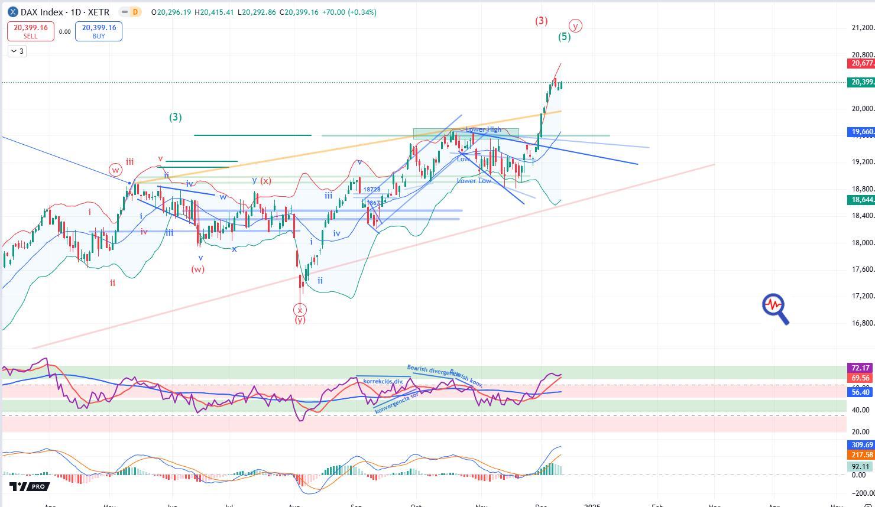Click the red SELL 20,399.16 button
The height and width of the screenshot is (507, 875).
[x=31, y=31]
